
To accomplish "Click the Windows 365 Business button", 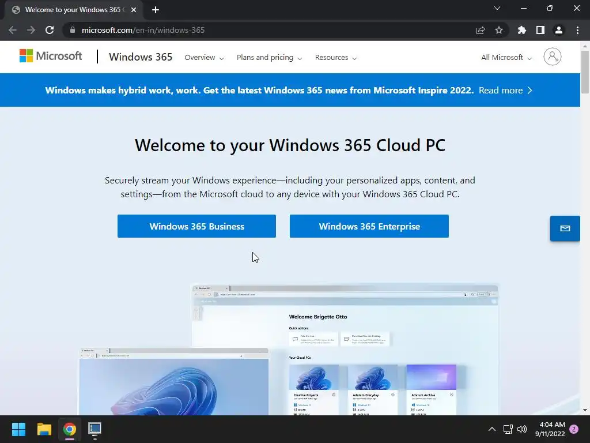I will click(196, 226).
